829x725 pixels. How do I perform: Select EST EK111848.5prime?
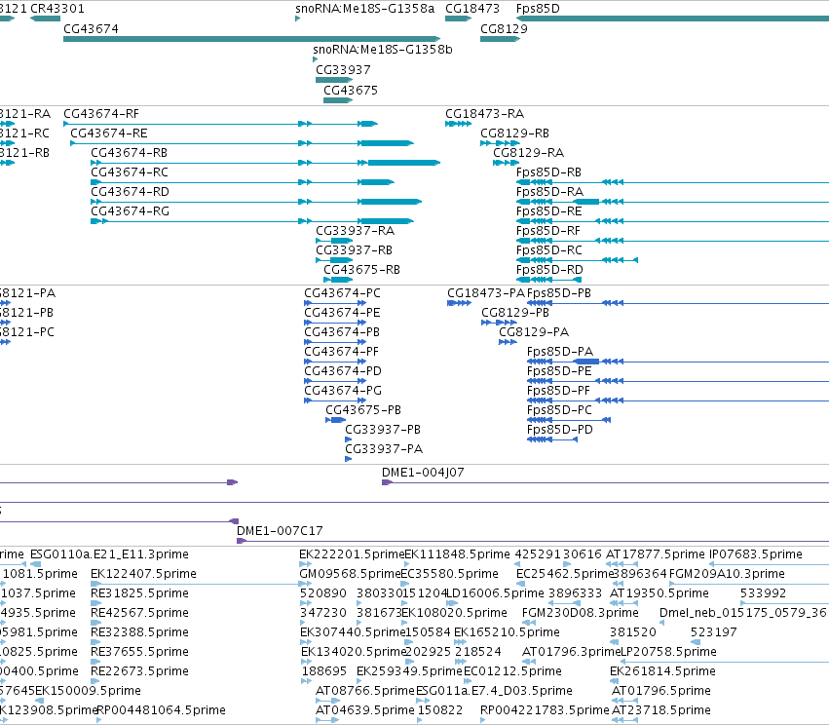(x=457, y=554)
